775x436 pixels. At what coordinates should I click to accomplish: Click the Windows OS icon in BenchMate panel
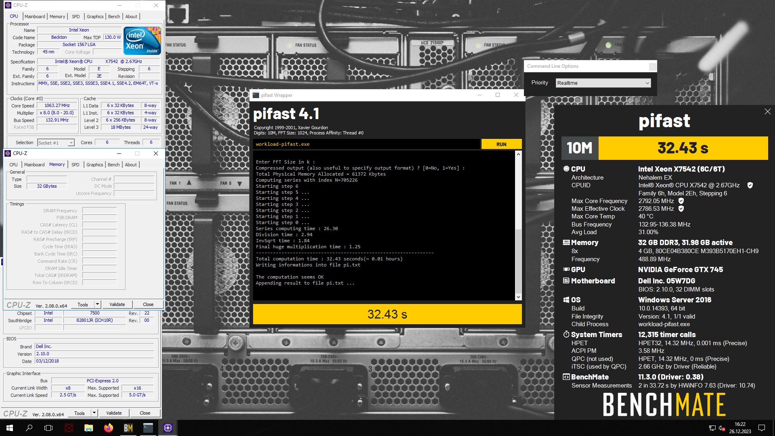pos(566,300)
